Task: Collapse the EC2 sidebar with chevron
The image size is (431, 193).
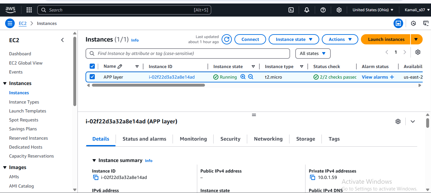Action: click(62, 40)
